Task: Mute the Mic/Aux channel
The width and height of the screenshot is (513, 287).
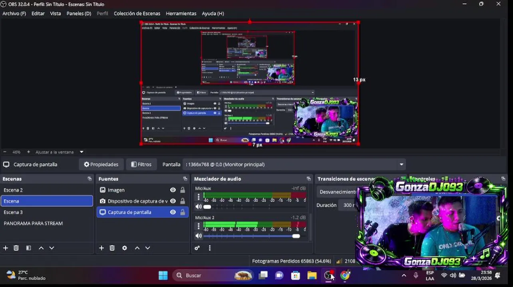Action: point(199,206)
